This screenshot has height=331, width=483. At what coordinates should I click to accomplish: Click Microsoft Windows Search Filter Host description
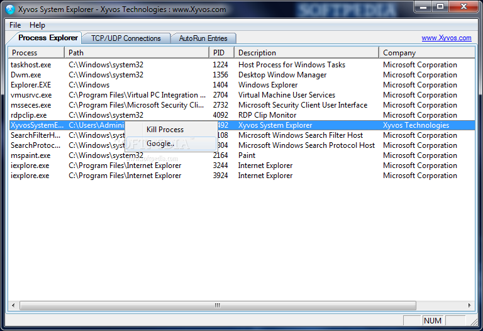(301, 135)
